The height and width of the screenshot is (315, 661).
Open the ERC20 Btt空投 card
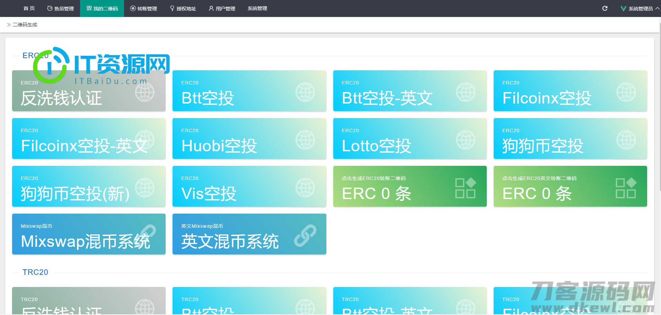249,91
